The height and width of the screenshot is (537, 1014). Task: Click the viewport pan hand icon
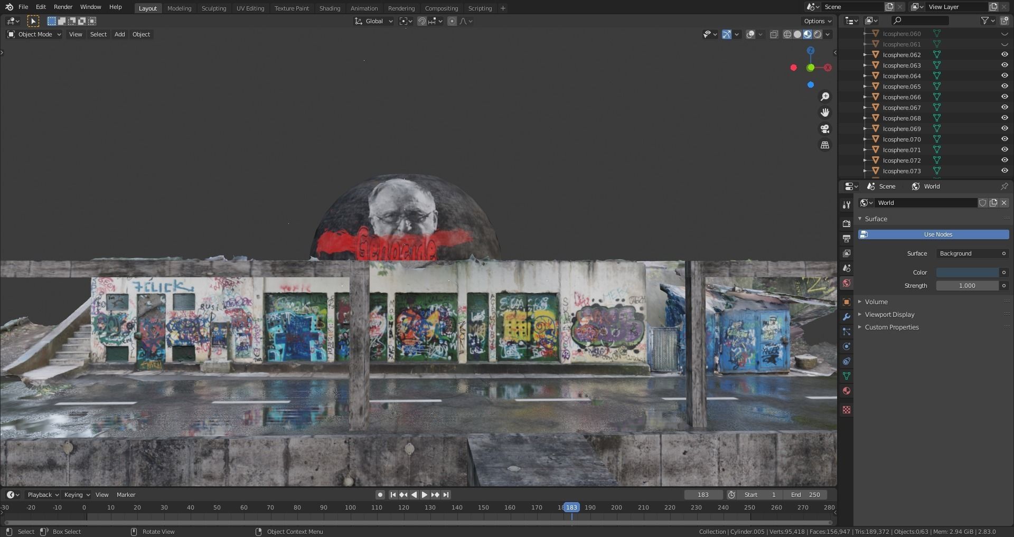pos(825,112)
